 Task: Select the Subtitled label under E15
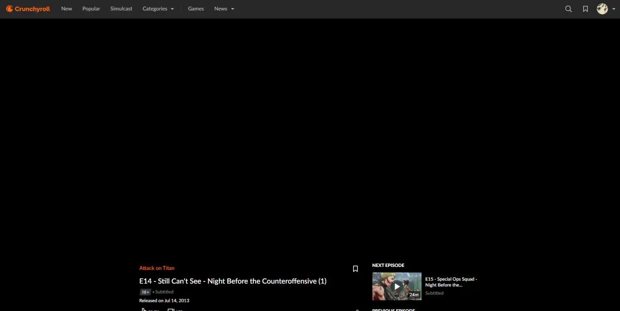434,293
